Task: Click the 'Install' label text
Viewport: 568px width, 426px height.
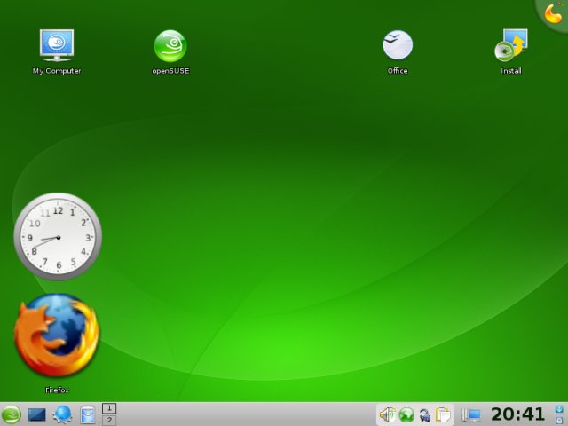Action: coord(511,71)
